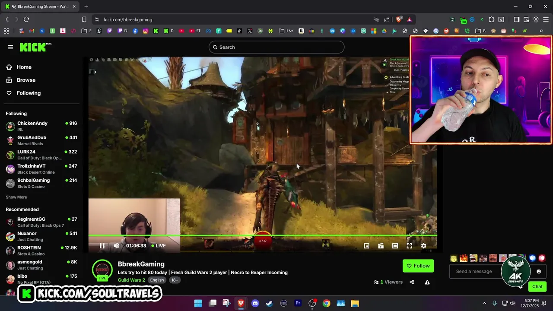
Task: Open Brave Rewards triangle icon
Action: (409, 19)
